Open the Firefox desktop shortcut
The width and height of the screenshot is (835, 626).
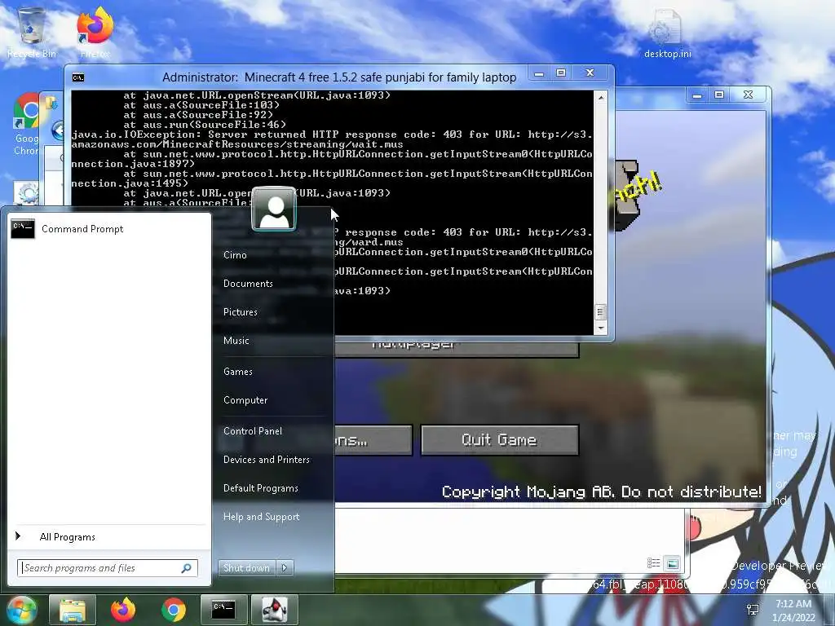95,33
